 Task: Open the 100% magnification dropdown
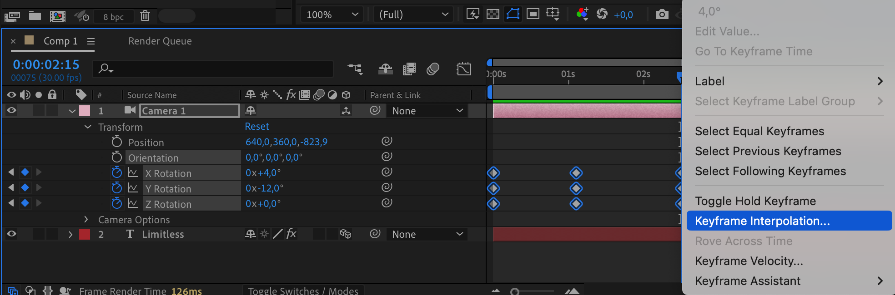point(332,15)
